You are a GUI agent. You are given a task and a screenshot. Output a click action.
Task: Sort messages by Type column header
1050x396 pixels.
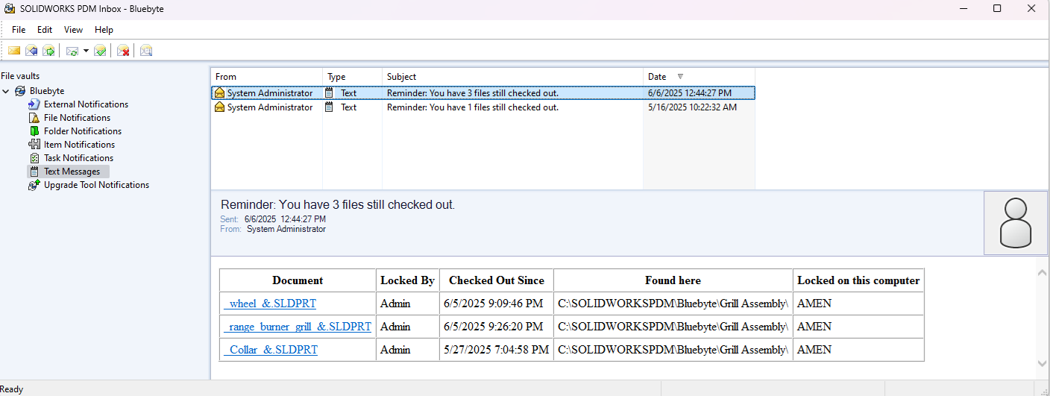point(353,77)
